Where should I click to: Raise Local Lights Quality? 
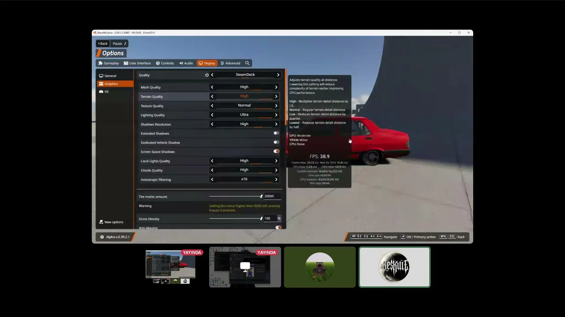click(x=276, y=161)
